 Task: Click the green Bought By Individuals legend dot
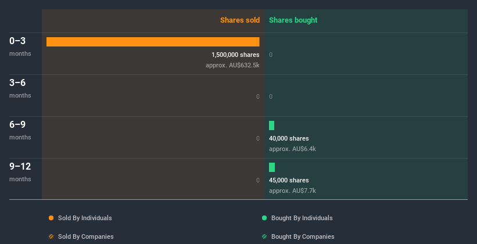(x=264, y=218)
